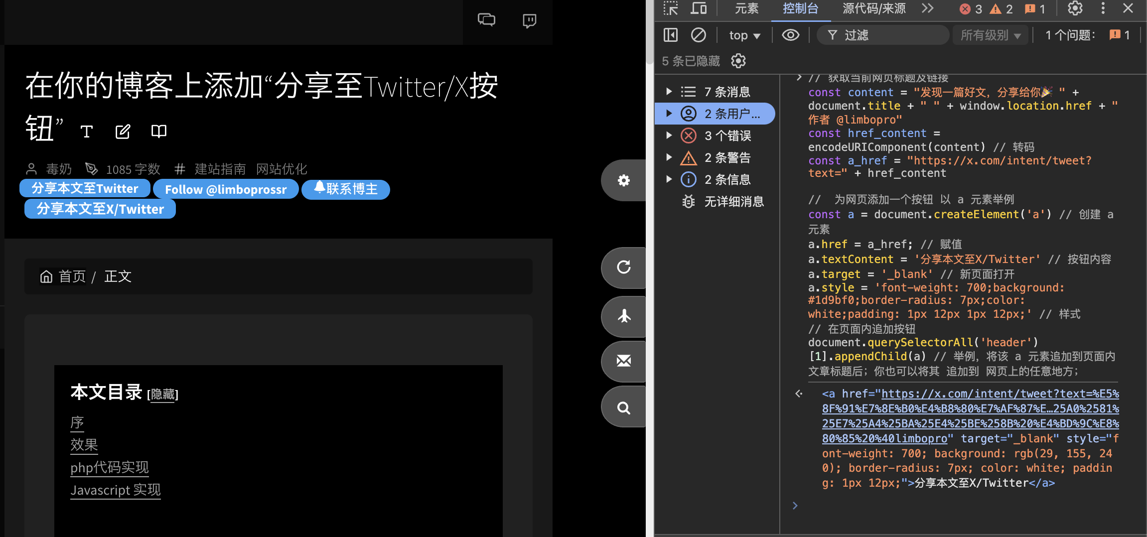Viewport: 1147px width, 537px height.
Task: Click the warnings count triangle badge
Action: tap(1002, 9)
